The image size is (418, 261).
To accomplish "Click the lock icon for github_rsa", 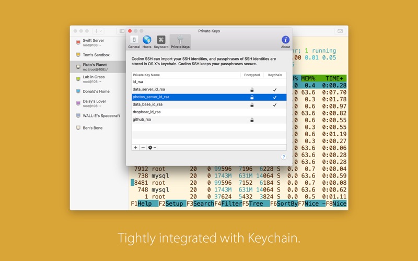I will (x=252, y=120).
